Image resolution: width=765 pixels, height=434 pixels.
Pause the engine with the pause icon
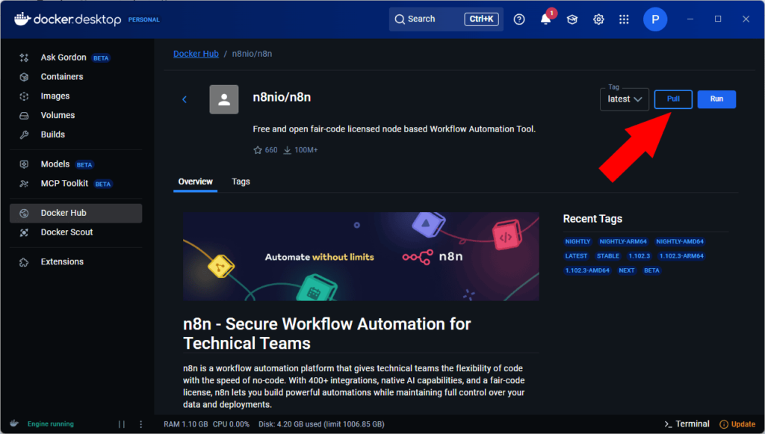(x=122, y=424)
